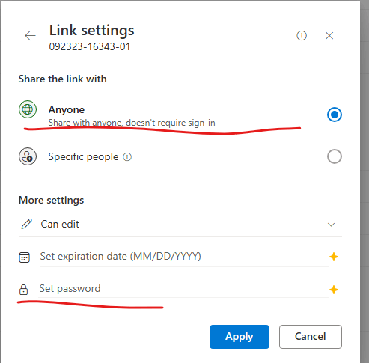
Task: Choose the Anyone sharing option label
Action: tap(67, 109)
